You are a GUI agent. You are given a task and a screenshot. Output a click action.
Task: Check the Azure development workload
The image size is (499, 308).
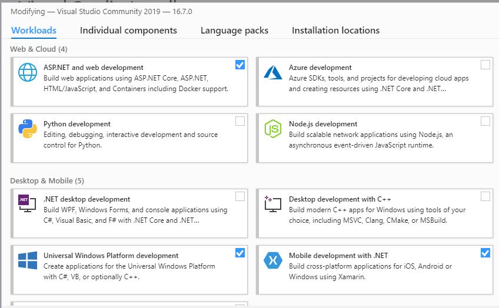click(485, 65)
